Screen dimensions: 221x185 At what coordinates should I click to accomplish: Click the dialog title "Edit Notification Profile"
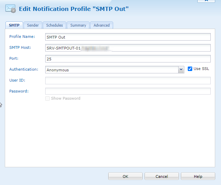74,8
